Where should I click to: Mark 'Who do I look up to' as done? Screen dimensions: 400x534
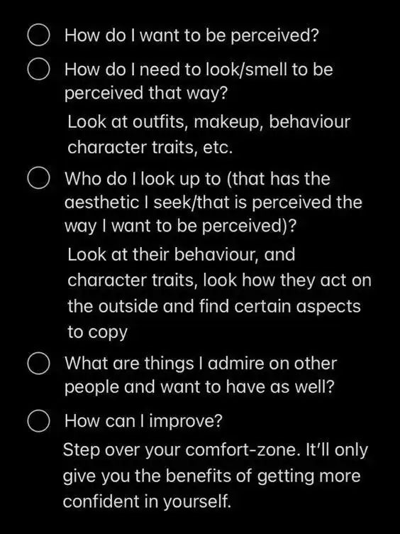(x=39, y=178)
